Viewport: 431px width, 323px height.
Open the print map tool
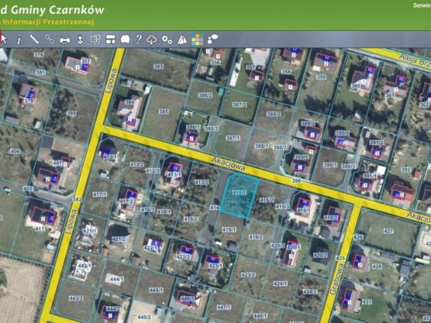[x=65, y=39]
